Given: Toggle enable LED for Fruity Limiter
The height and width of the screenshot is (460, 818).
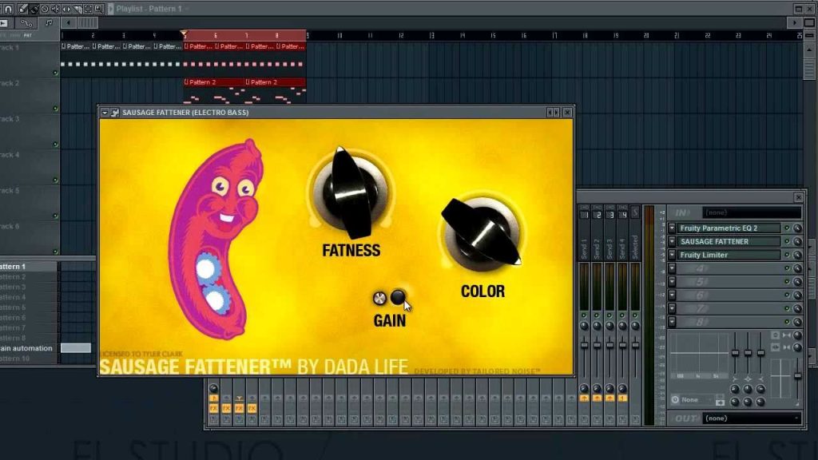Looking at the screenshot, I should tap(787, 255).
